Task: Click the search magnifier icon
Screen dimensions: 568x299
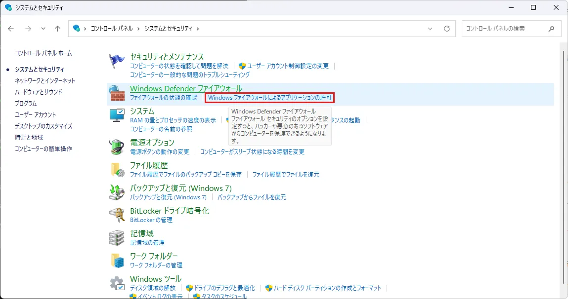Action: [551, 29]
